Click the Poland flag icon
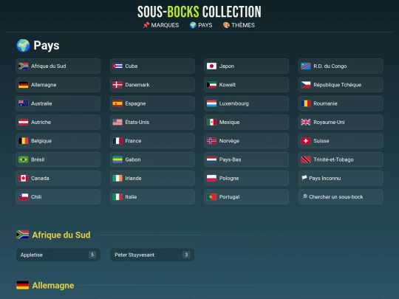This screenshot has width=399, height=299. tap(211, 178)
